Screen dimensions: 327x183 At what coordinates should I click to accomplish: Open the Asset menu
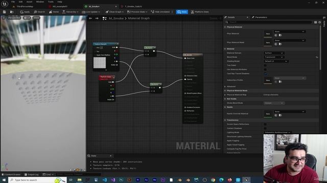pos(29,2)
